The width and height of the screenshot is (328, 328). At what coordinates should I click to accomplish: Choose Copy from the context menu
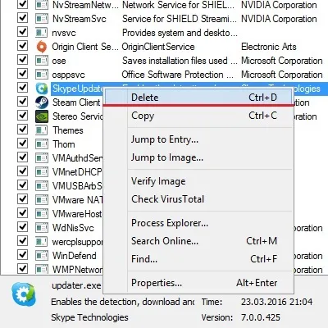(x=198, y=116)
